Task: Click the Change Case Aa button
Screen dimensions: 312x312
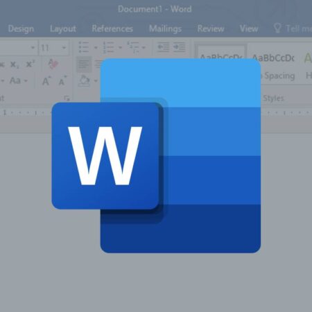Action: pyautogui.click(x=15, y=81)
